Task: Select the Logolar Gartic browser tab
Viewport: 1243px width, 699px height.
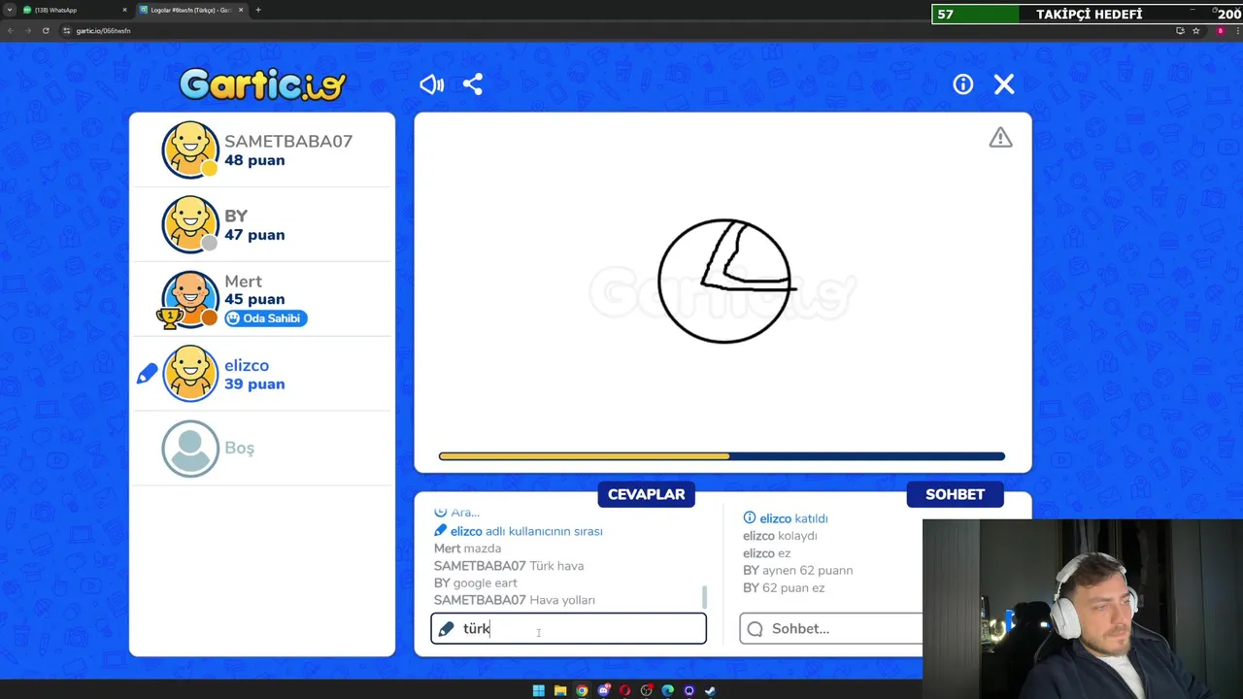Action: click(190, 10)
